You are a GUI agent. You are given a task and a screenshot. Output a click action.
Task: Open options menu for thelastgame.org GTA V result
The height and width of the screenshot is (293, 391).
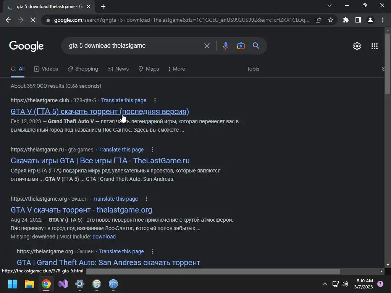[x=146, y=199]
